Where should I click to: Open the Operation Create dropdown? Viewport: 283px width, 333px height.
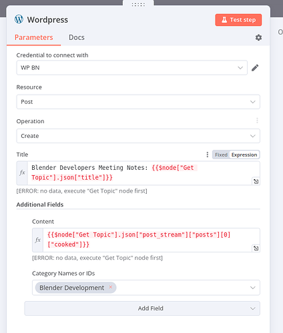tap(138, 136)
